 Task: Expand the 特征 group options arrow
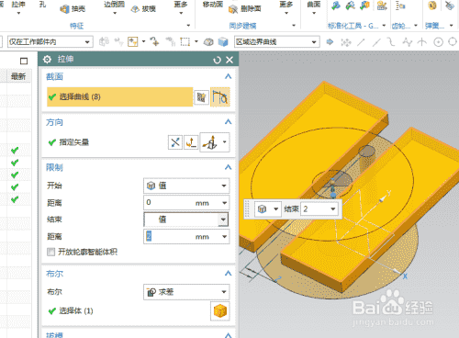(188, 26)
